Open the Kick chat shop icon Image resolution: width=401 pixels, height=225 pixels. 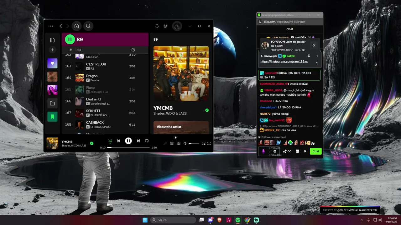297,151
